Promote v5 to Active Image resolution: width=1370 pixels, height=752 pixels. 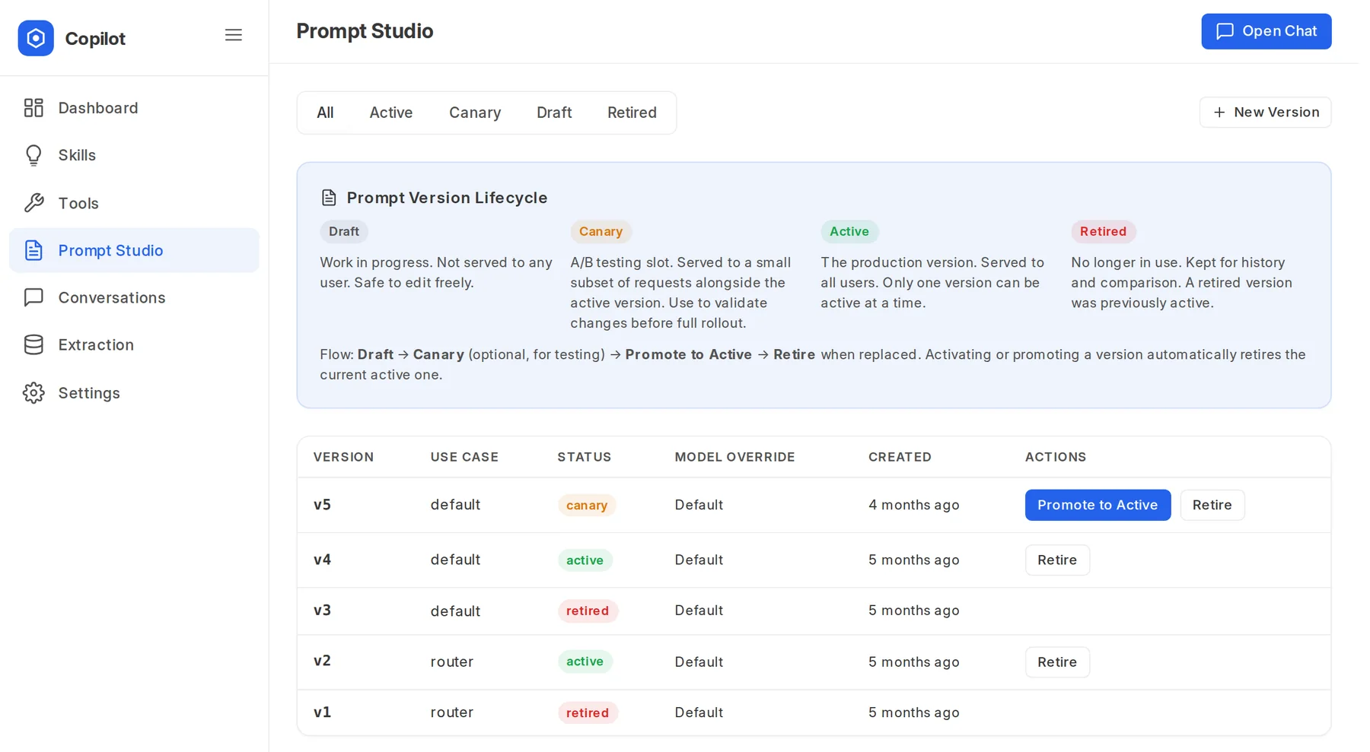(x=1098, y=505)
